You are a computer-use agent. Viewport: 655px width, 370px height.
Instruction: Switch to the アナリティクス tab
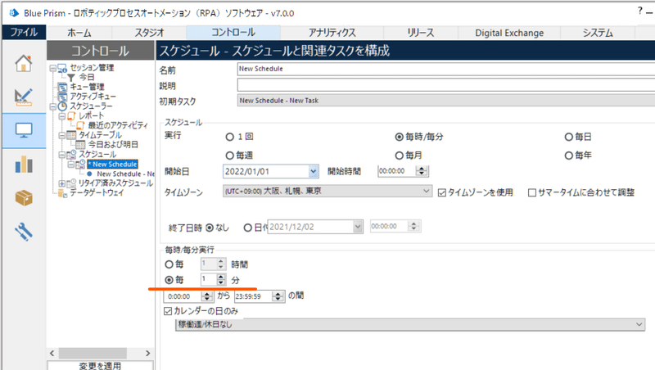coord(332,33)
